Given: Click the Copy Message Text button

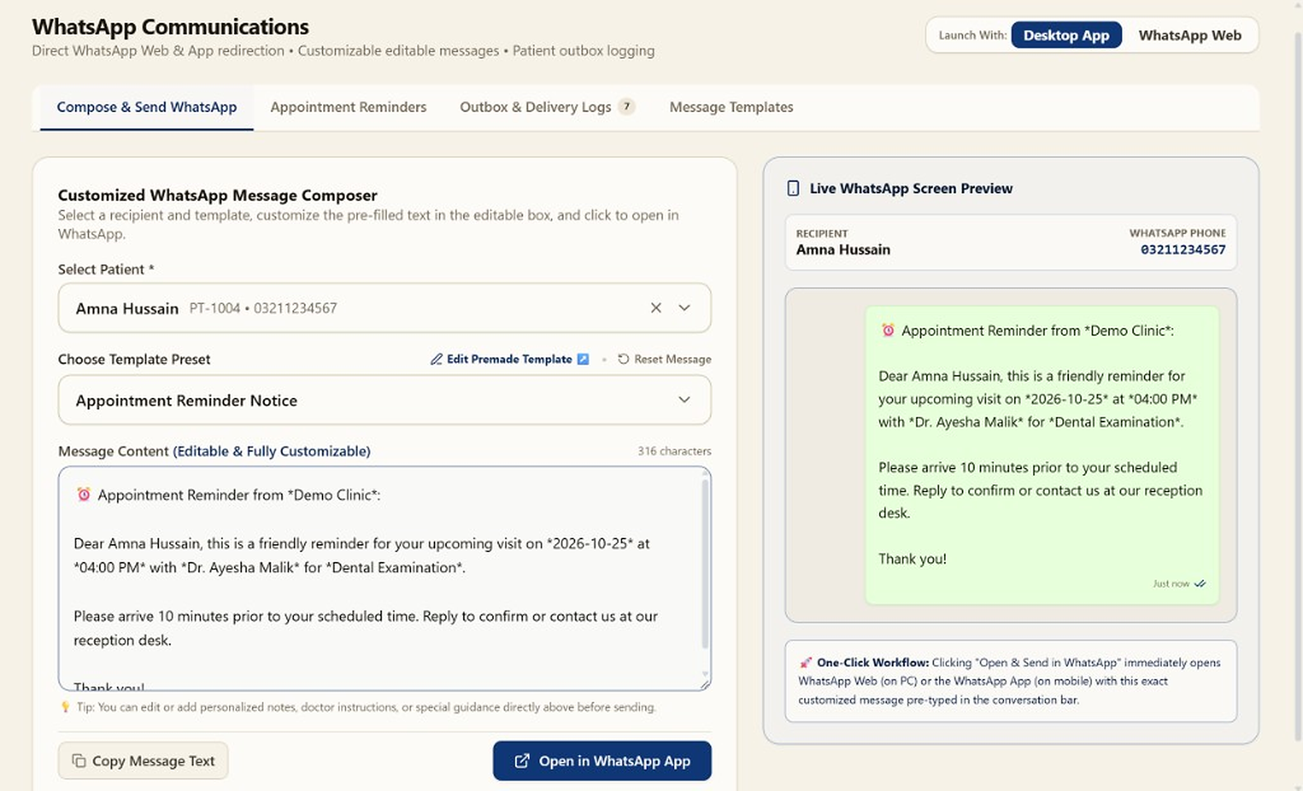Looking at the screenshot, I should tap(143, 760).
